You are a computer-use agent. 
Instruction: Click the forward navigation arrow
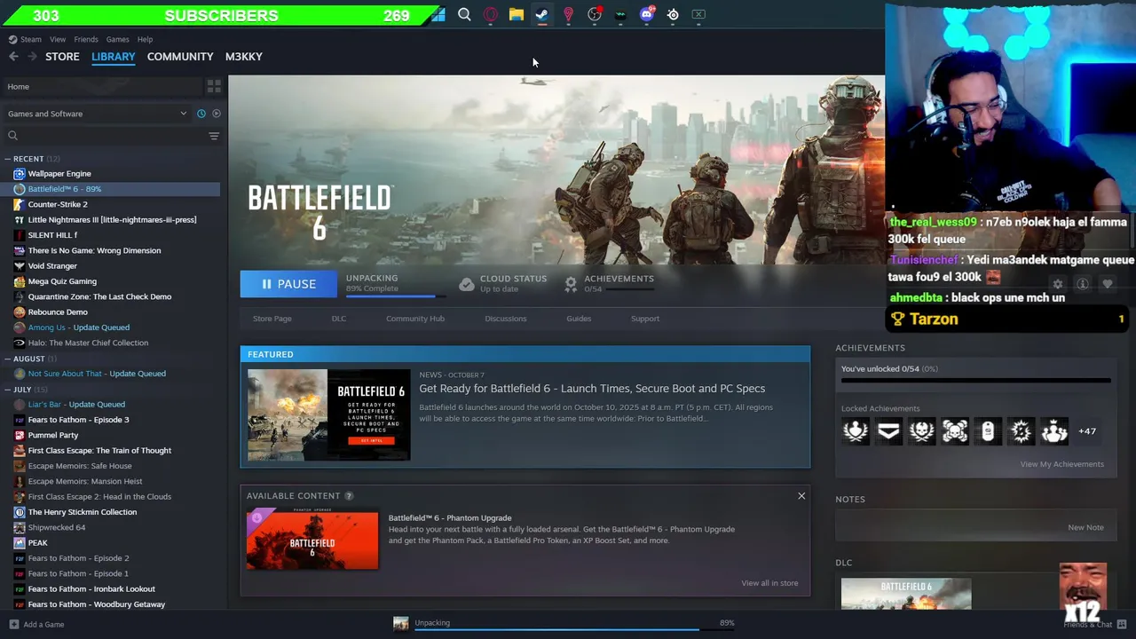point(32,56)
